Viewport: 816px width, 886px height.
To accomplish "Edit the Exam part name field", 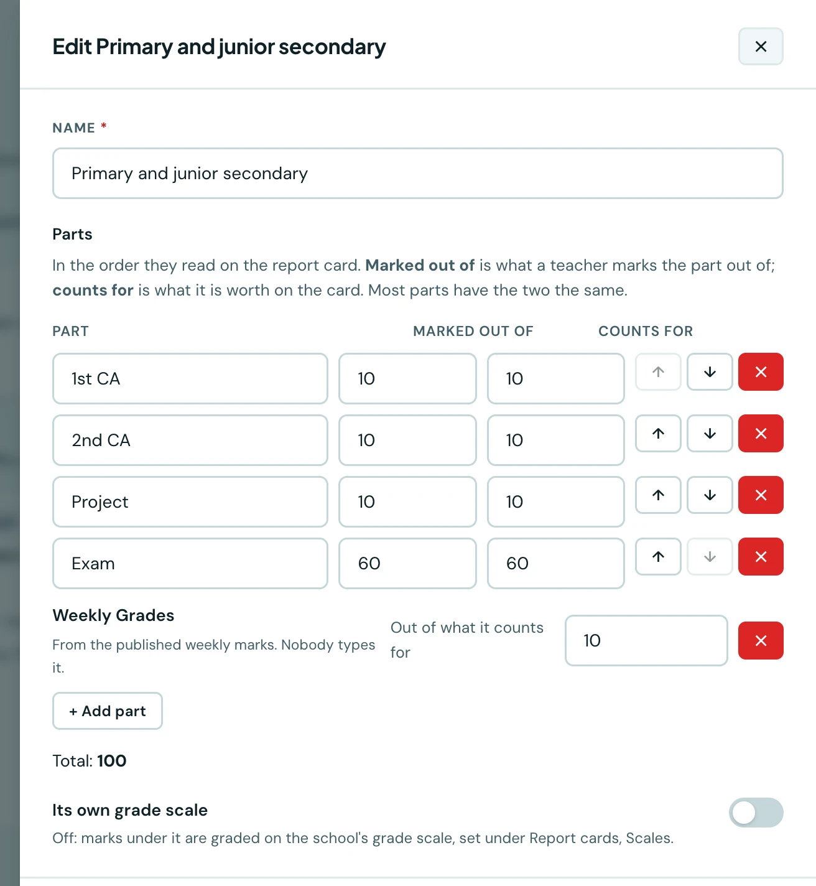I will point(190,564).
